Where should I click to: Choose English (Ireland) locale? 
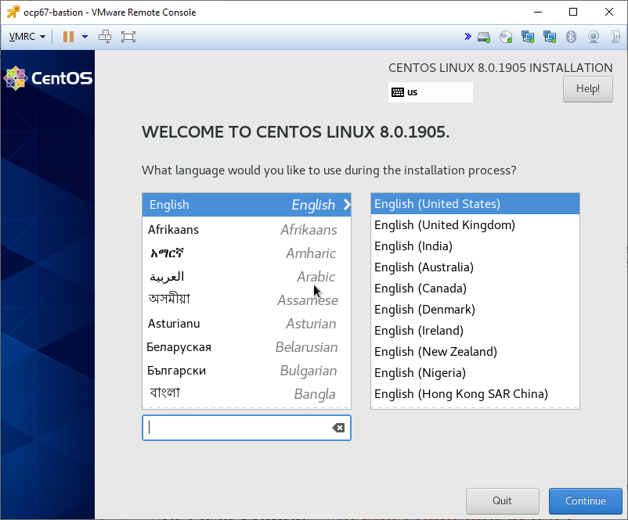(x=475, y=331)
